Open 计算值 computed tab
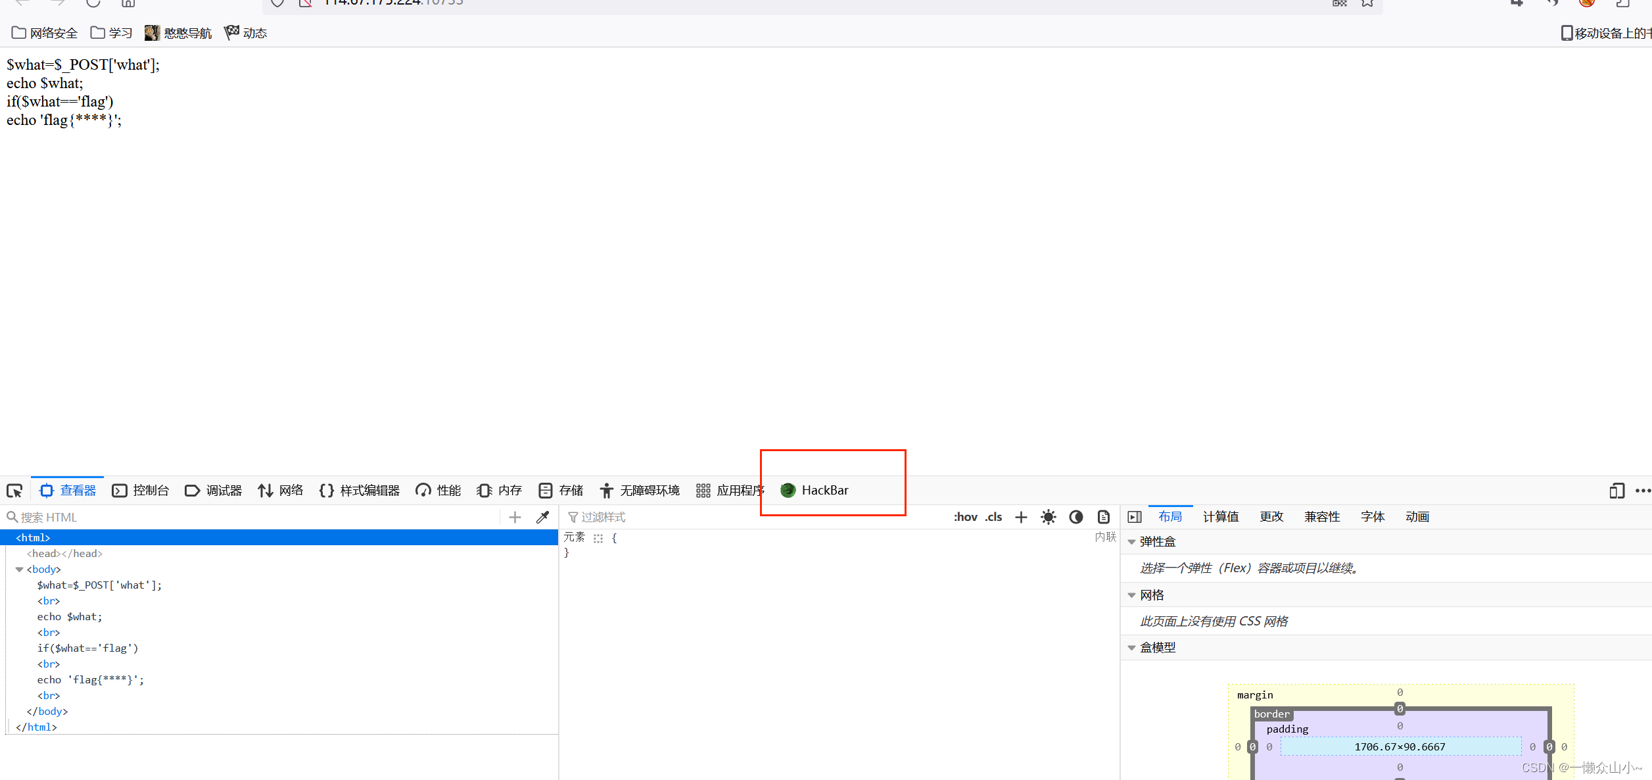This screenshot has width=1652, height=780. click(x=1221, y=517)
